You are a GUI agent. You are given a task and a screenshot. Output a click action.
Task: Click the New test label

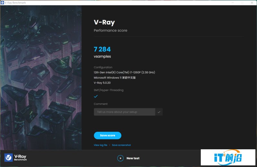tap(133, 158)
